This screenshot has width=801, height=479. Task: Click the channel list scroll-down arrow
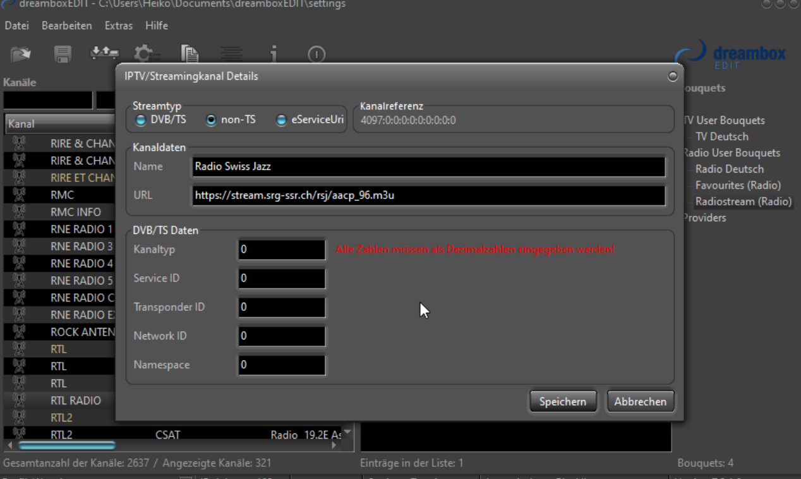(x=346, y=432)
